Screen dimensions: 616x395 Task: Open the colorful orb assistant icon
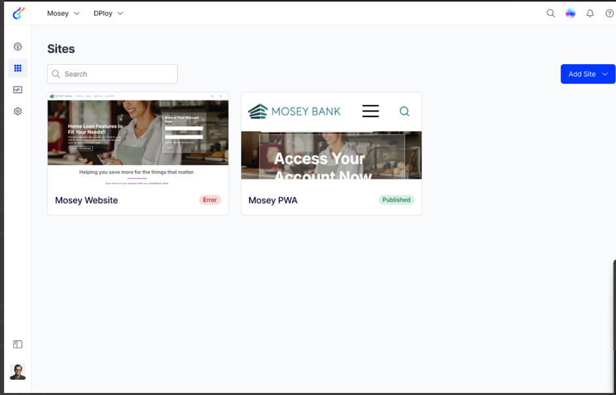point(570,13)
